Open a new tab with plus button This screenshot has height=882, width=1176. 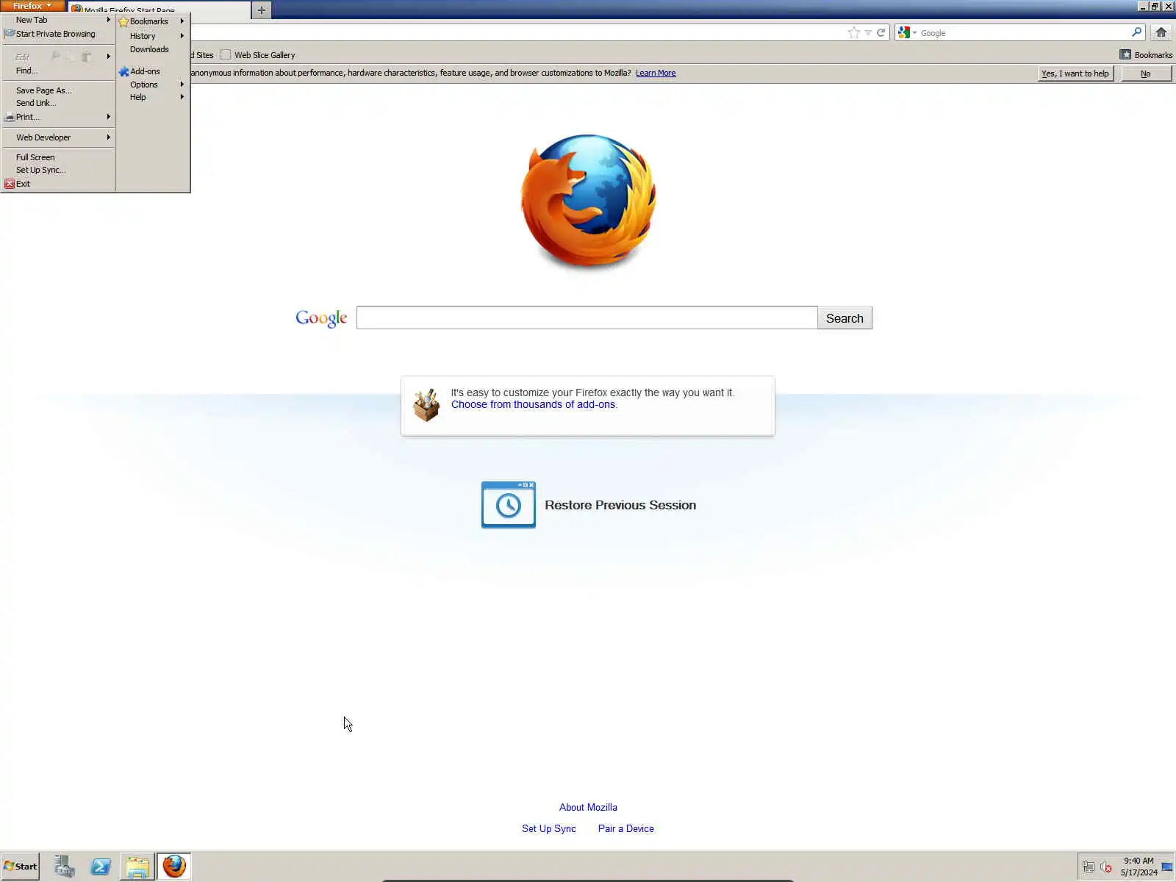coord(261,10)
